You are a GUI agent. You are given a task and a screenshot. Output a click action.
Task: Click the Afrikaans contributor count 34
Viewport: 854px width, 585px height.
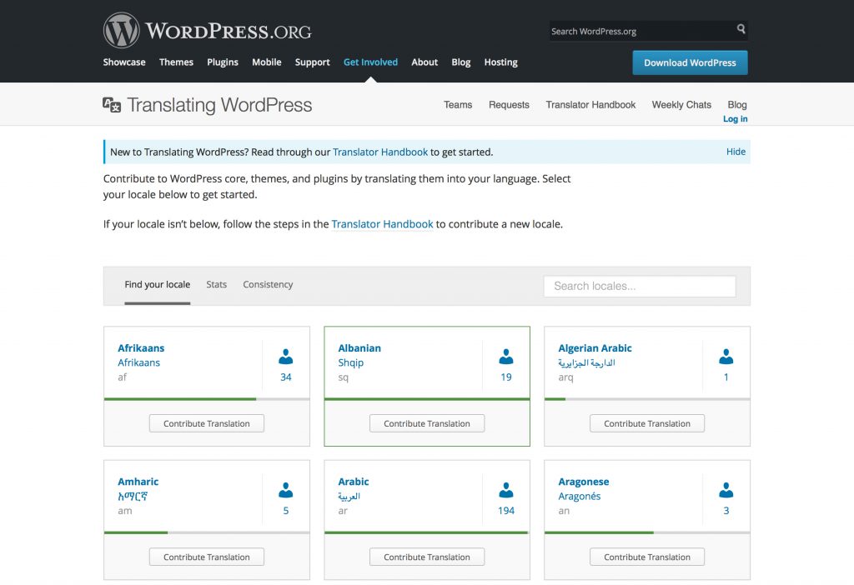tap(286, 377)
